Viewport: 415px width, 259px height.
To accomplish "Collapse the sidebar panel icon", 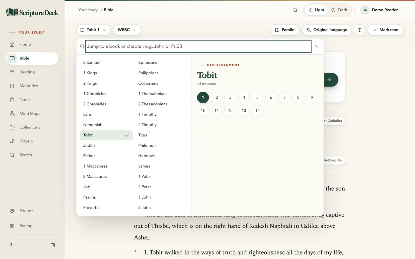I will click(53, 245).
